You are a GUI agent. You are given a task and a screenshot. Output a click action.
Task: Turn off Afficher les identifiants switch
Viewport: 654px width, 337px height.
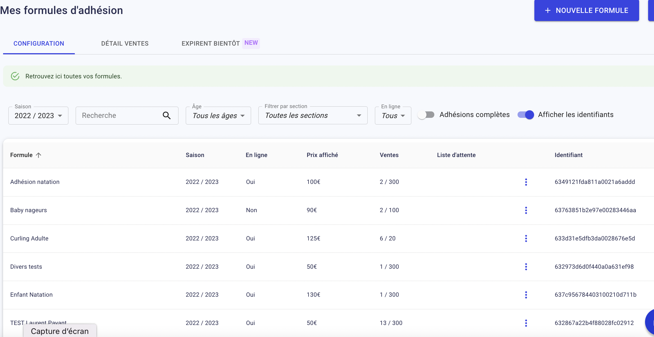coord(526,115)
